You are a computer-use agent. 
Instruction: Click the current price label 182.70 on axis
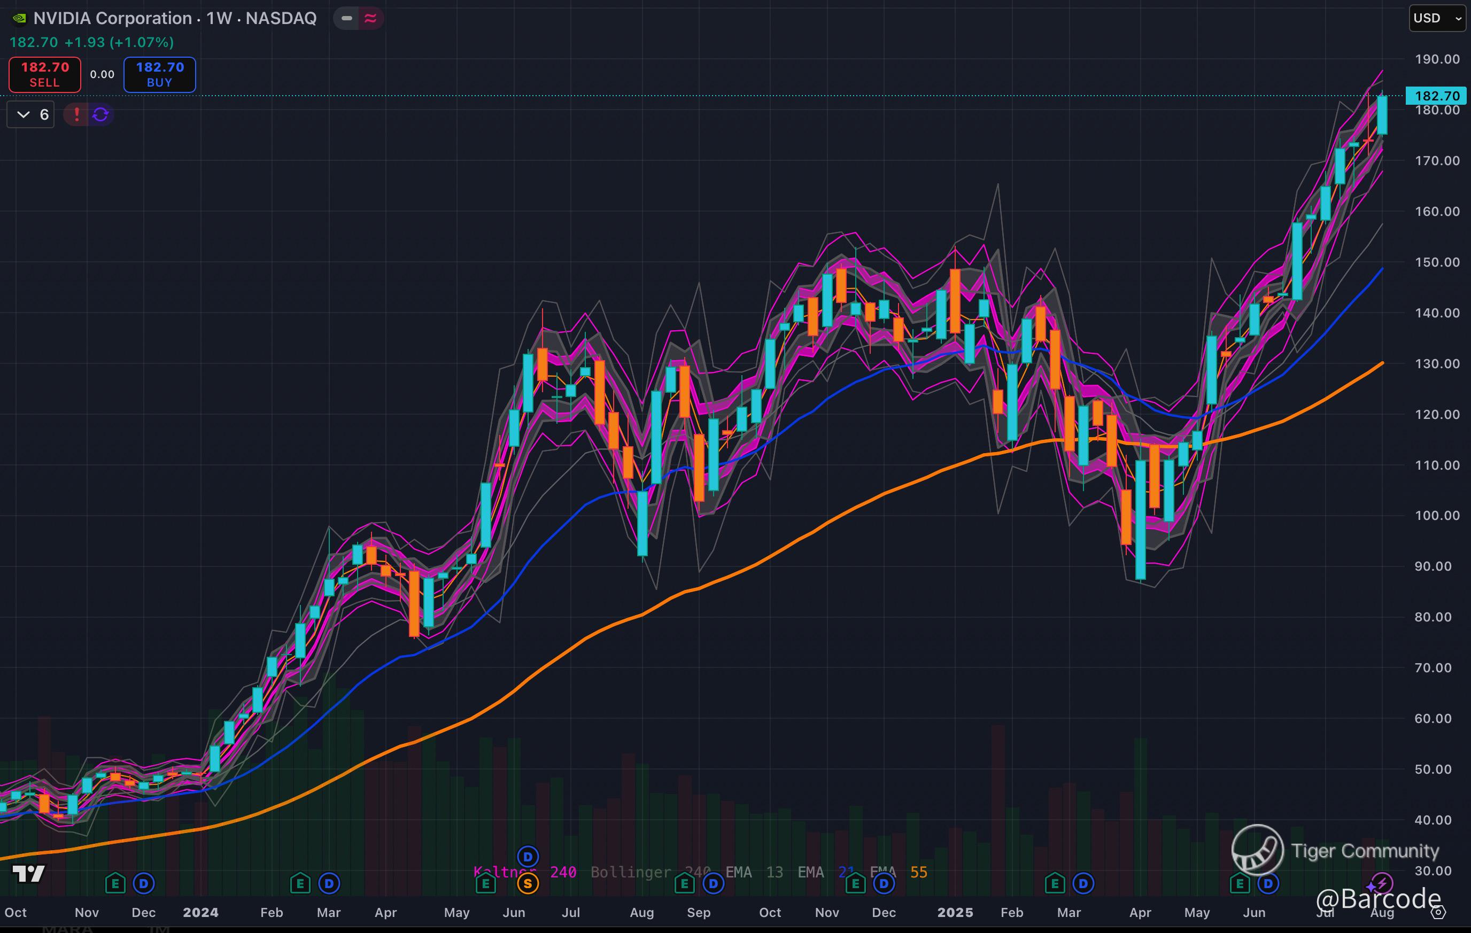pyautogui.click(x=1436, y=96)
